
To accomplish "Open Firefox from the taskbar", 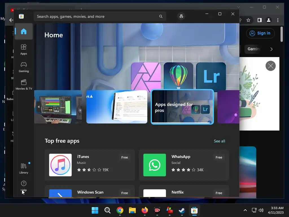I will click(x=145, y=210).
